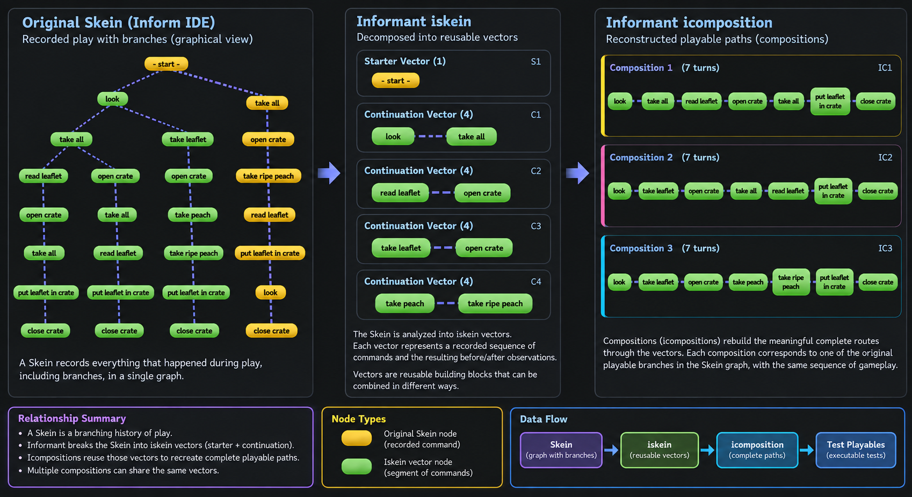
Task: Click the yellow '- start -' node in the Original Skein tree
Action: (166, 64)
